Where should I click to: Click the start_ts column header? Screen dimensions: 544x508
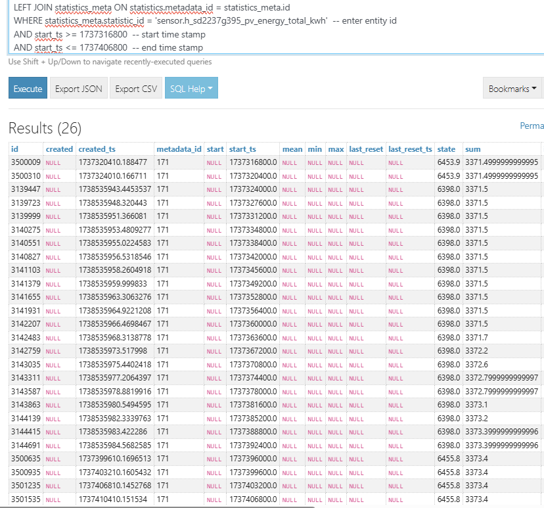(243, 149)
